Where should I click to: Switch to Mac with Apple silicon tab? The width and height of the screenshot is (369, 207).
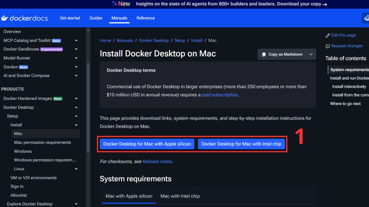129,196
